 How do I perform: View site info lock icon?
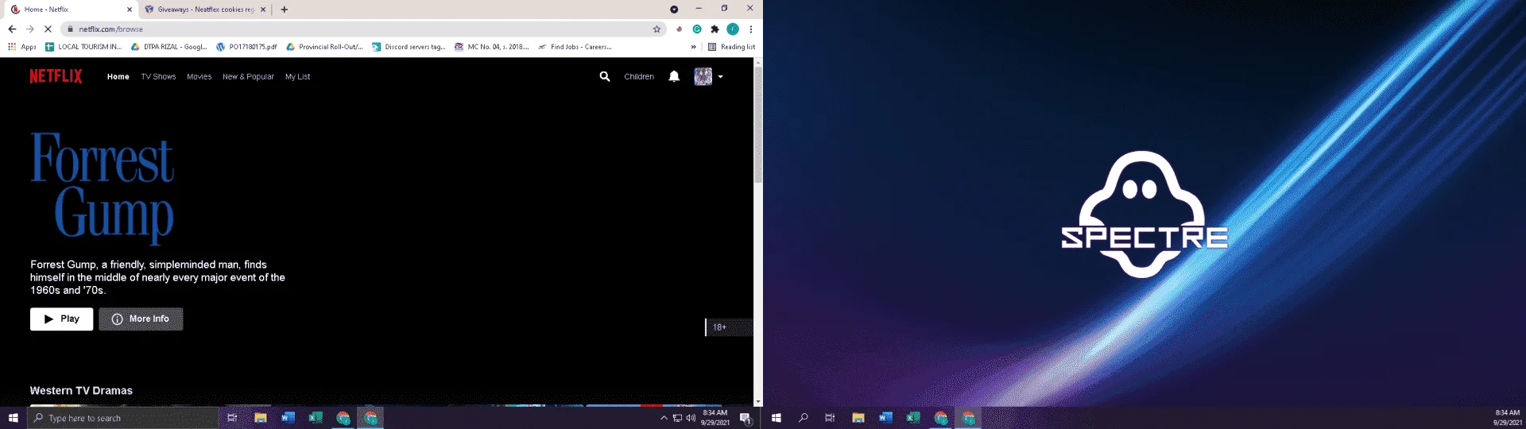pos(71,29)
